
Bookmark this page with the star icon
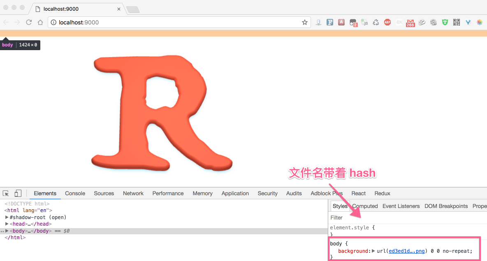pyautogui.click(x=304, y=22)
